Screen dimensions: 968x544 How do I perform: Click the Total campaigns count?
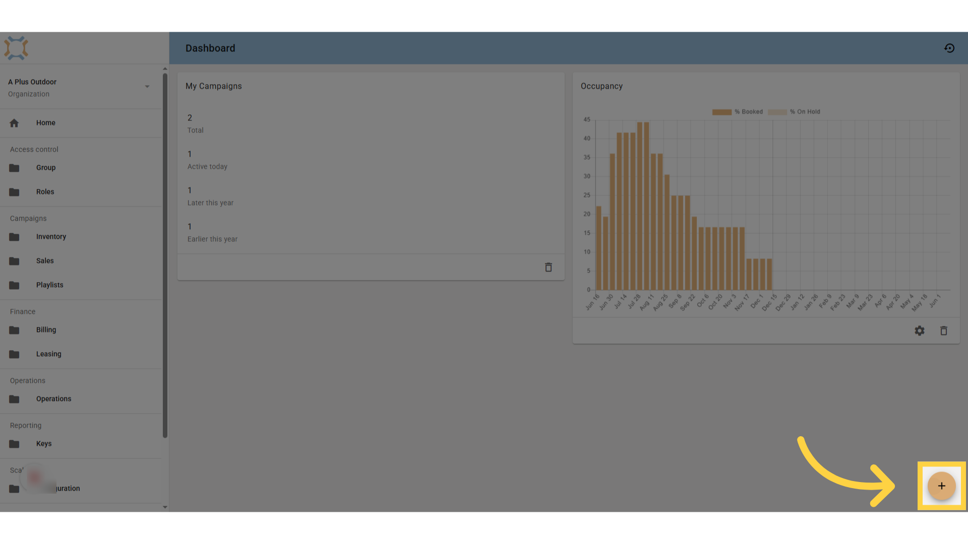(x=190, y=118)
